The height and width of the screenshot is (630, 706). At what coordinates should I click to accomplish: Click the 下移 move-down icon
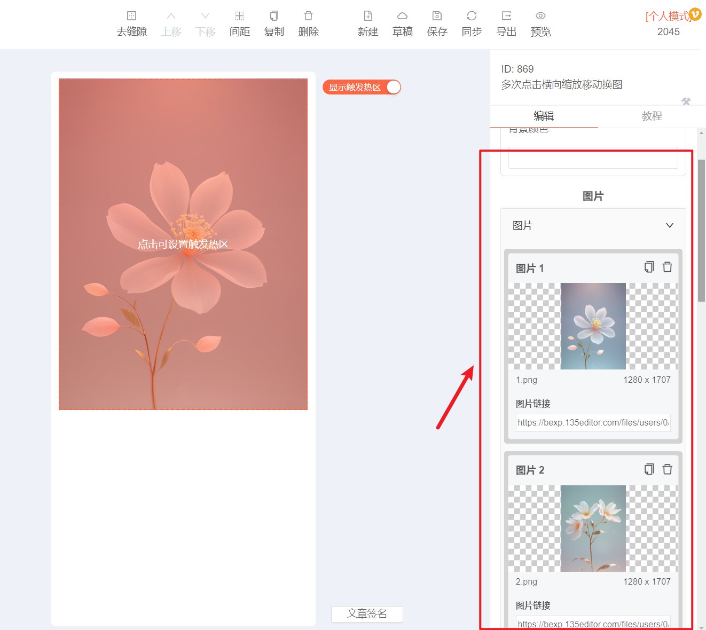[x=206, y=16]
